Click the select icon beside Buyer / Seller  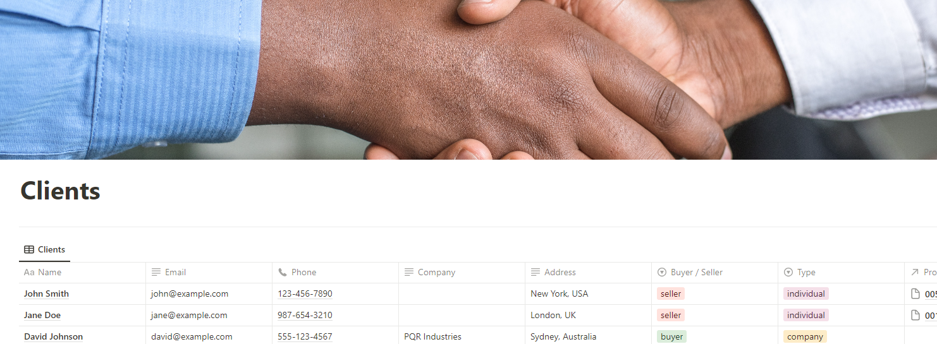click(x=662, y=272)
